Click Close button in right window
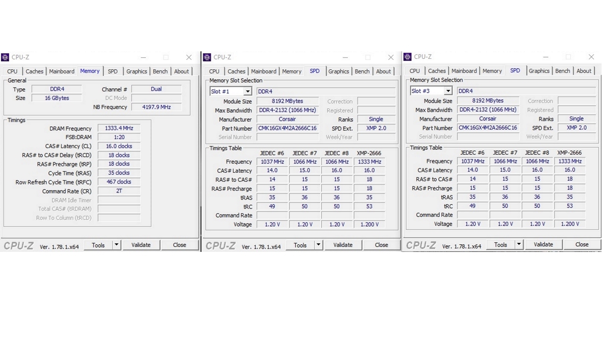This screenshot has height=339, width=602. pyautogui.click(x=582, y=244)
